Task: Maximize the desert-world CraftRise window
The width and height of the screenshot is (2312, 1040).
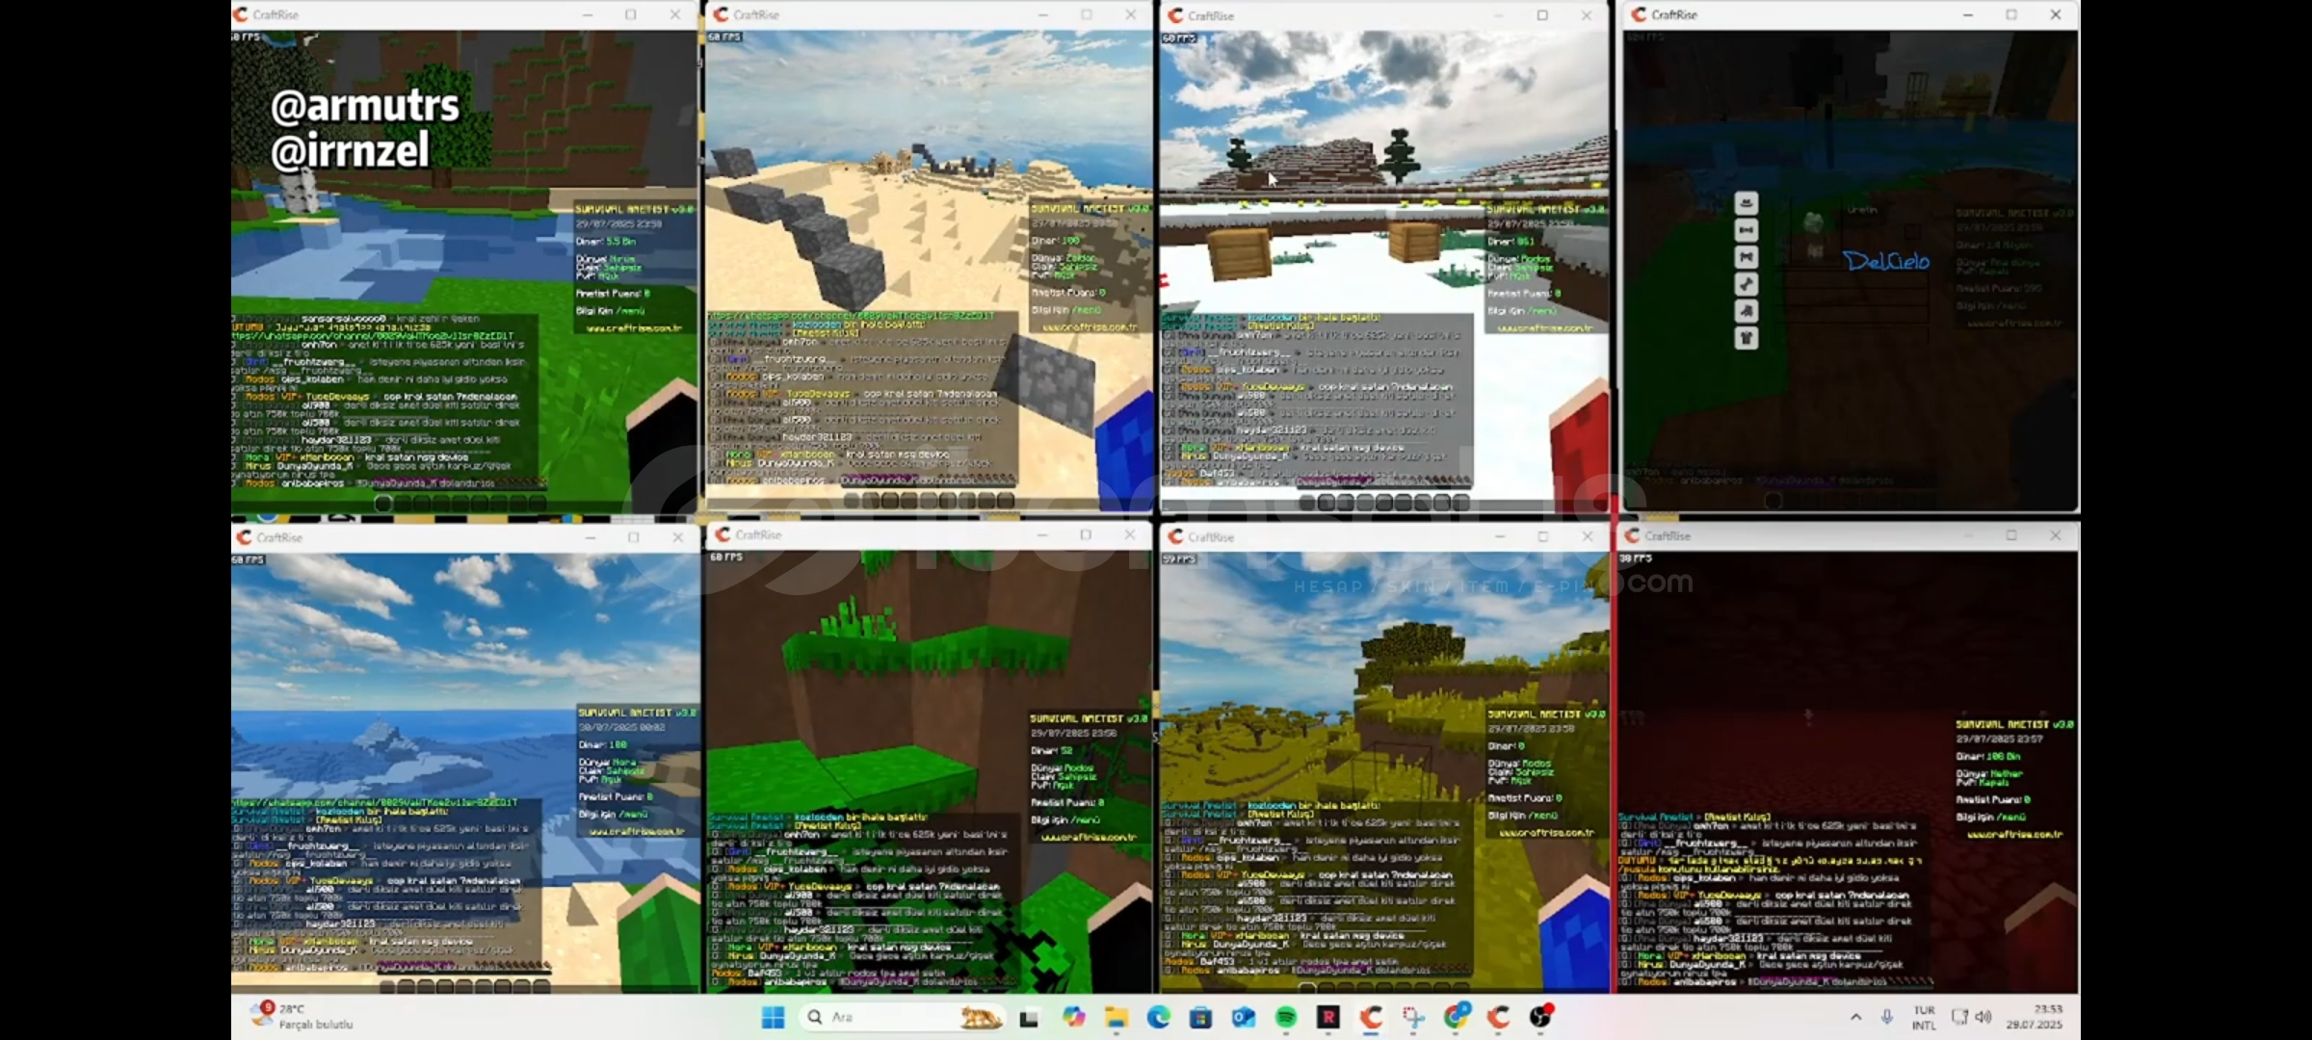Action: (1087, 14)
